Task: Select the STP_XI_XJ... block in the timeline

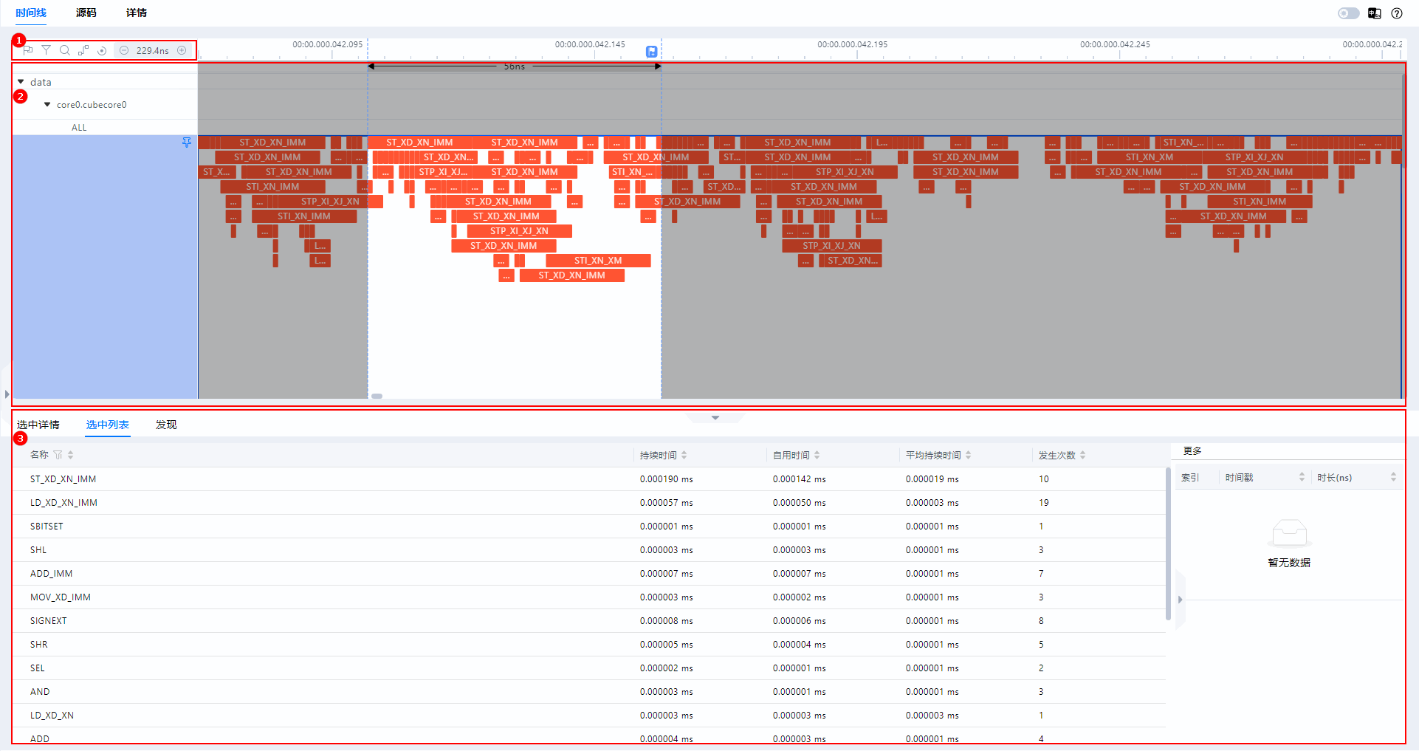Action: (442, 172)
